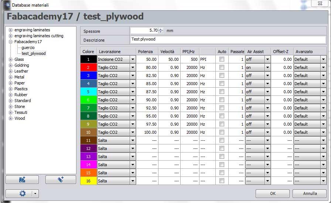
Task: Expand the engraving laminates tree node
Action: 10,30
